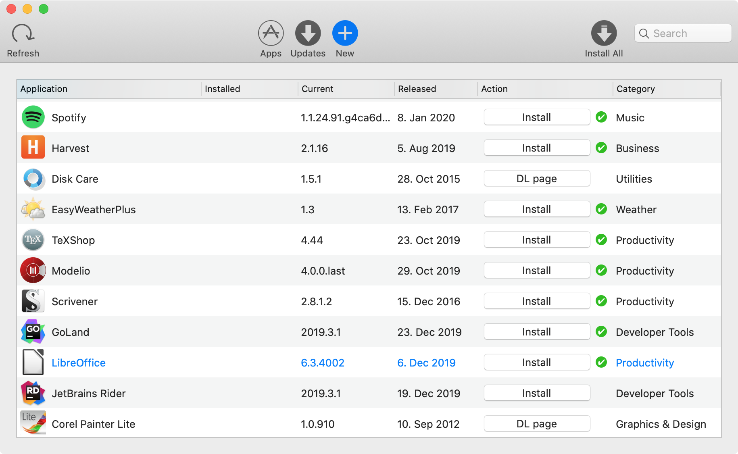This screenshot has width=738, height=454.
Task: Click version 1.1.24.91 of Spotify
Action: pos(346,118)
